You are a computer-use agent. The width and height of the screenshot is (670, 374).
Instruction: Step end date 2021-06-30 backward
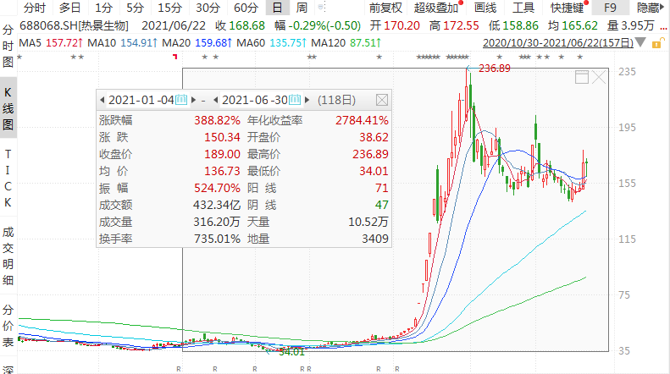(x=215, y=100)
